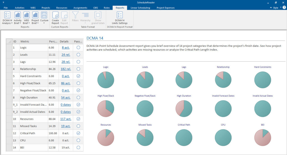Open the Custom reports icon
The width and height of the screenshot is (287, 155).
coord(44,15)
